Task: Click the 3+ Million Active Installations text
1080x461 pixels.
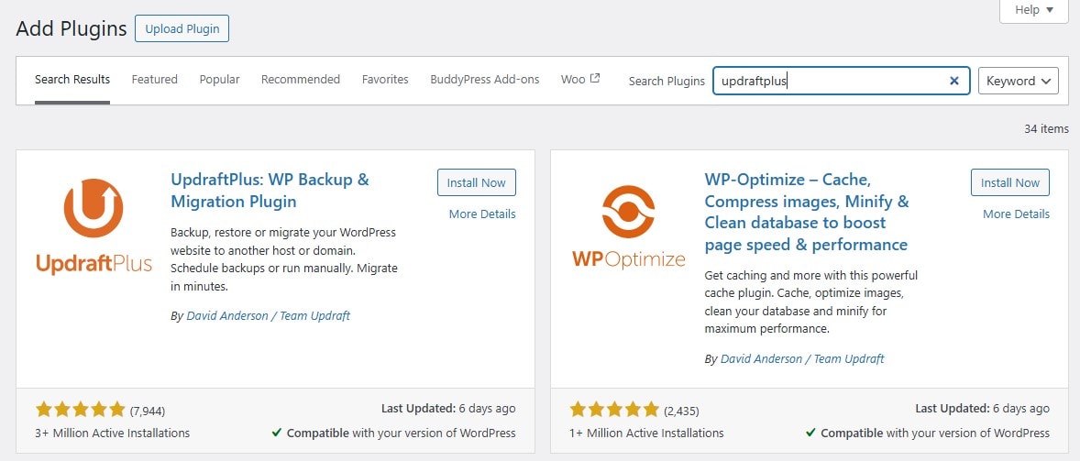Action: pyautogui.click(x=112, y=433)
